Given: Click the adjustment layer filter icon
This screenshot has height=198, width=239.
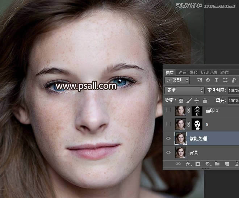Looking at the screenshot, I should (208, 80).
